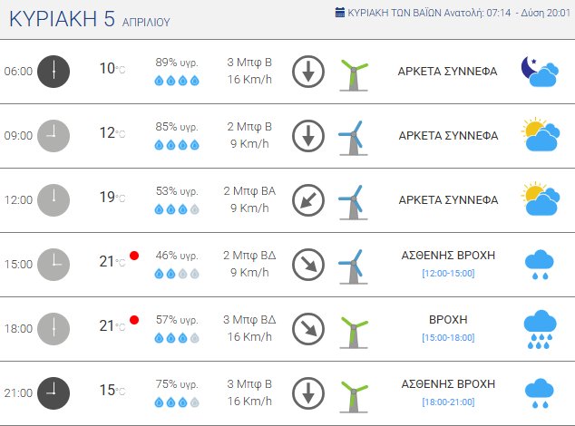Click the sun-and-cloud icon at 09:00
Viewport: 575px width, 426px height.
click(x=540, y=136)
